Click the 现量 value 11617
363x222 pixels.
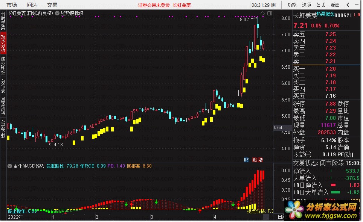[328, 125]
